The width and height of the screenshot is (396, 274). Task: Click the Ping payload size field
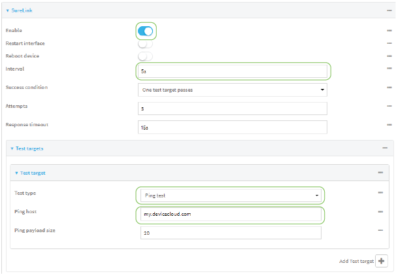(230, 233)
